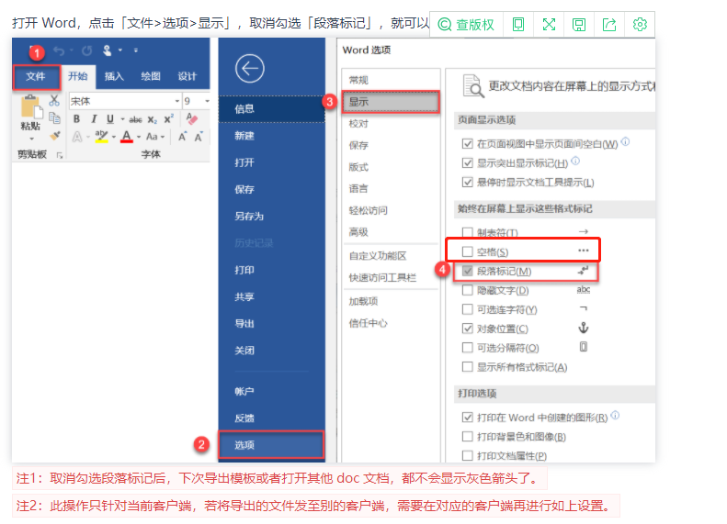The image size is (727, 524).
Task: Apply superscript formatting
Action: pyautogui.click(x=169, y=118)
